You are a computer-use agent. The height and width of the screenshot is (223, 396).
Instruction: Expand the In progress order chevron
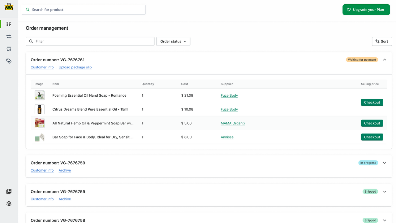(x=385, y=163)
